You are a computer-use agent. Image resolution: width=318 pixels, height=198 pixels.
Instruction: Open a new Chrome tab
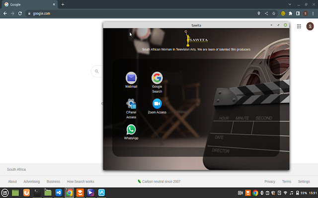click(x=63, y=4)
